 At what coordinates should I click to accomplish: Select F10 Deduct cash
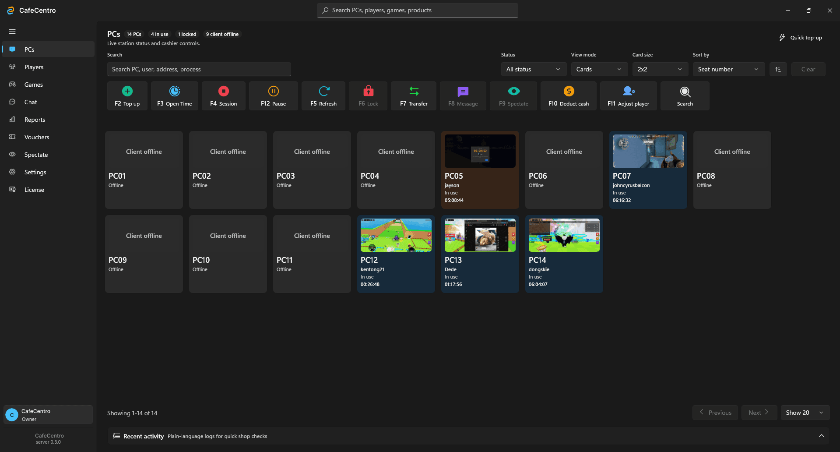tap(569, 96)
